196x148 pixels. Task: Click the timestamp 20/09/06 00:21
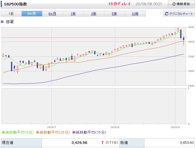pos(149,4)
